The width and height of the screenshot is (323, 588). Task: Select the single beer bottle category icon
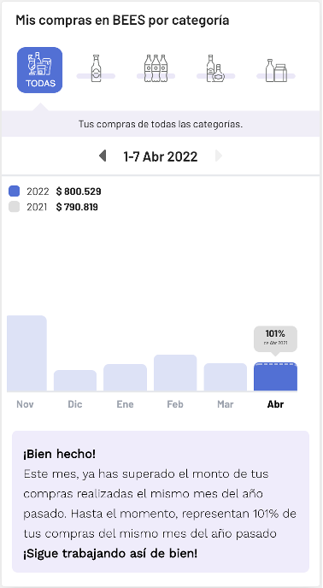[96, 68]
